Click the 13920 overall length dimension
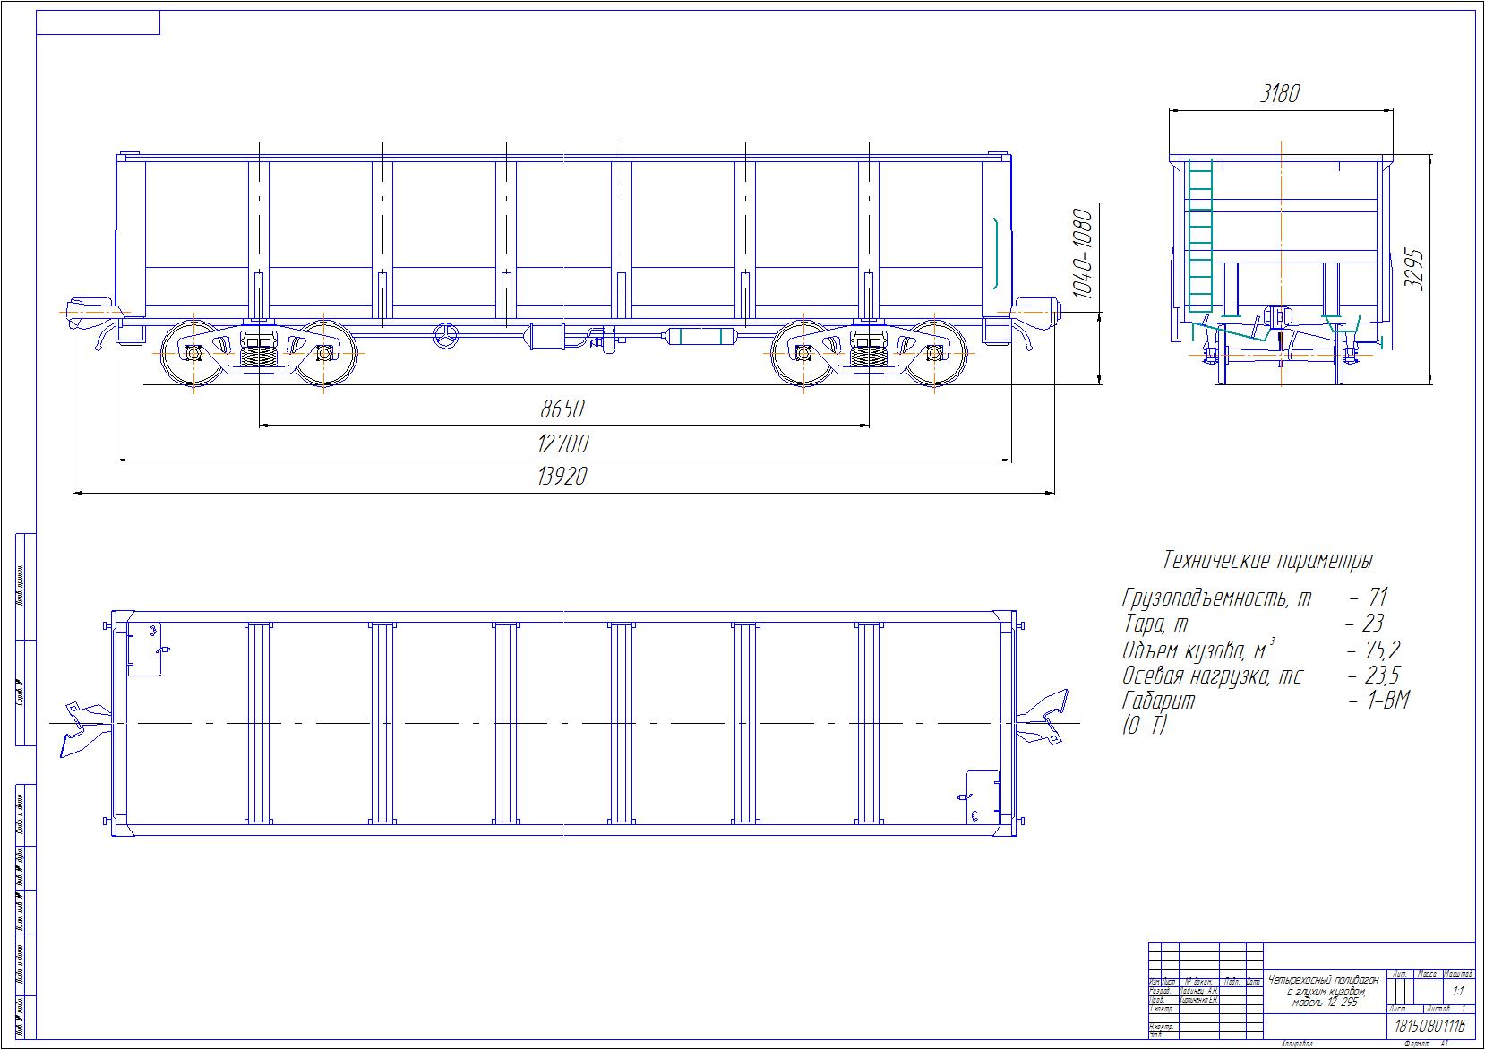The image size is (1485, 1050). [x=562, y=476]
